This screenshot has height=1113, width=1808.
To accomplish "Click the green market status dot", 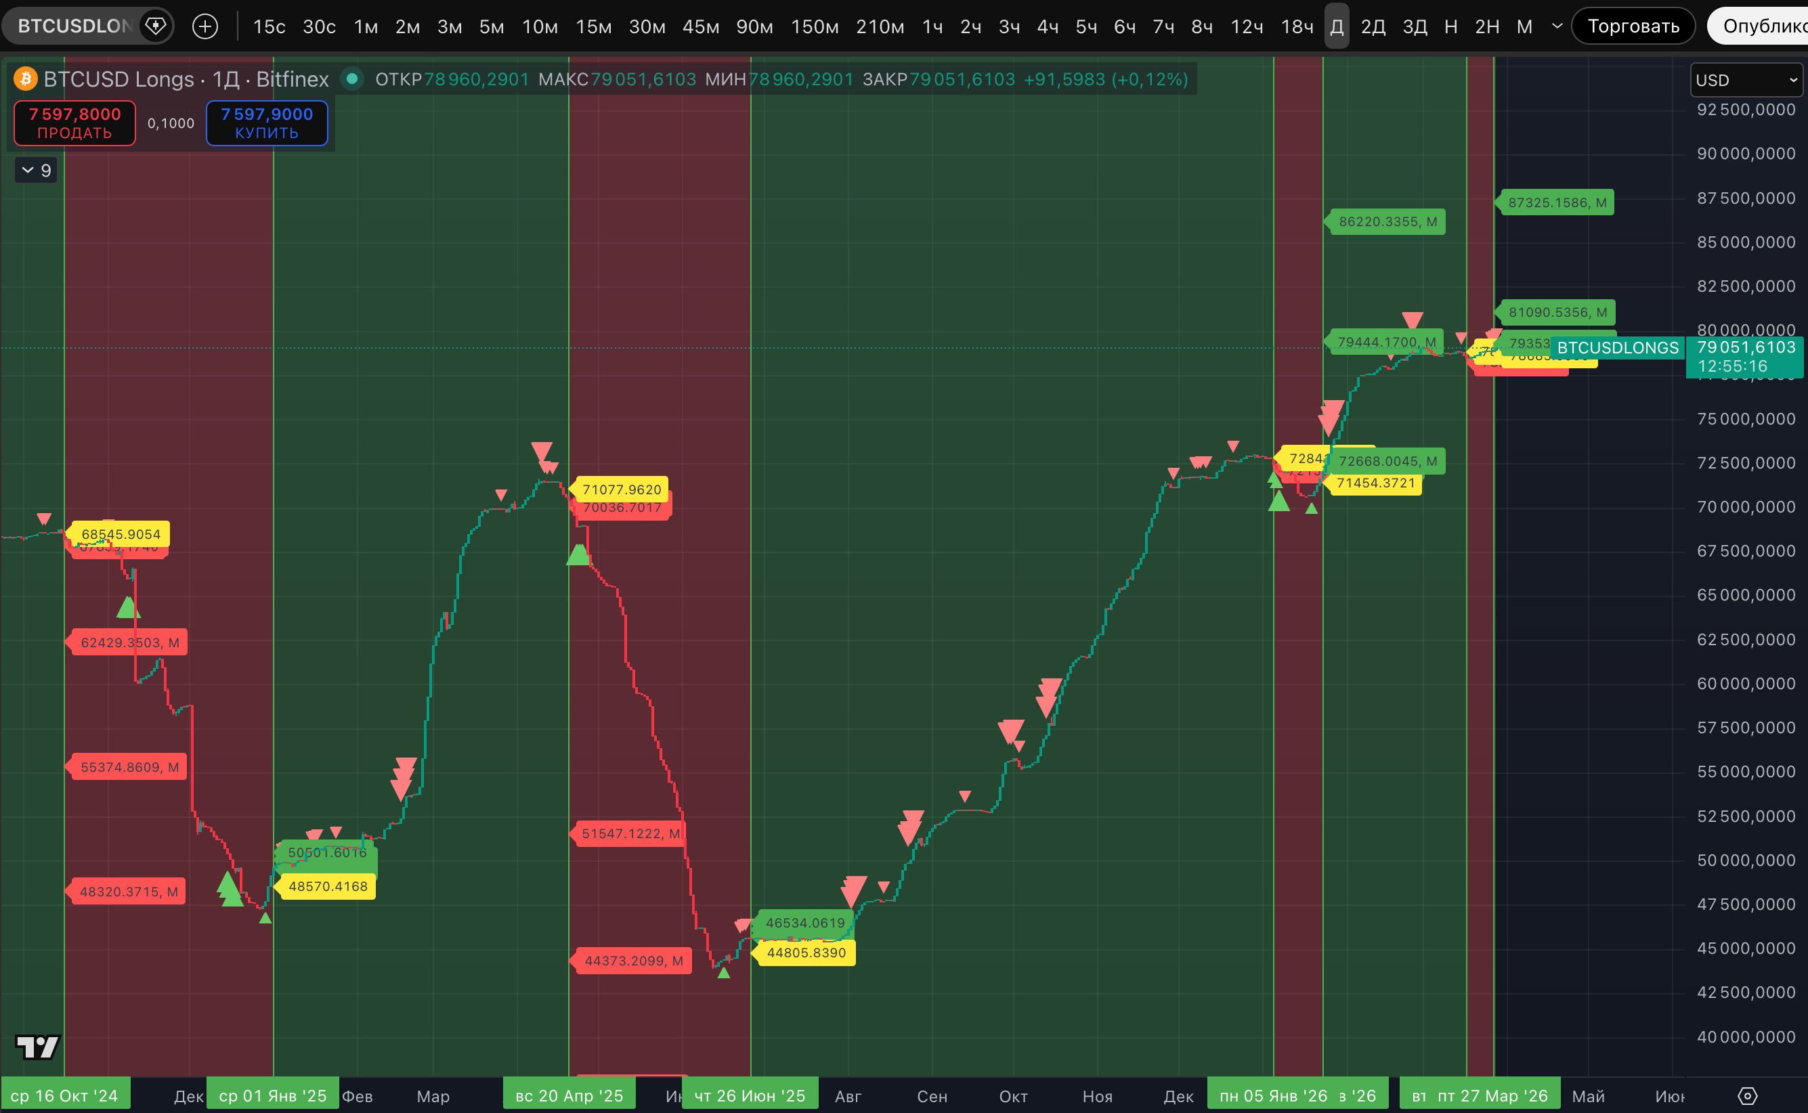I will [352, 79].
